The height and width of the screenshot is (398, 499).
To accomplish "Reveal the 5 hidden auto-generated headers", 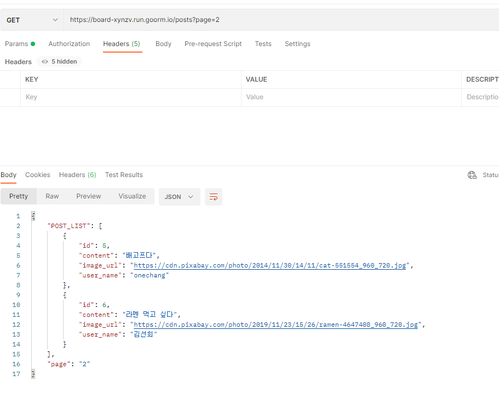I will 59,61.
